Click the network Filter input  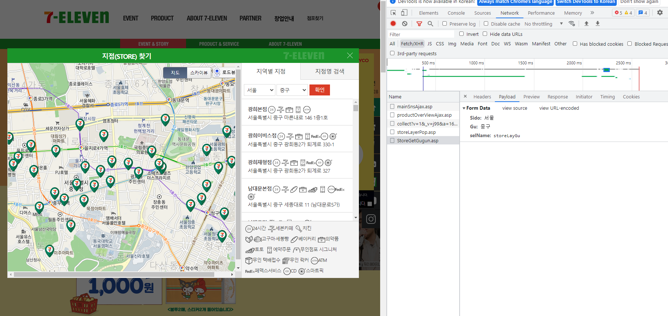(421, 34)
